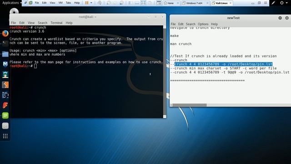Open the VMware Help menu
This screenshot has height=164, width=291.
point(77,3)
